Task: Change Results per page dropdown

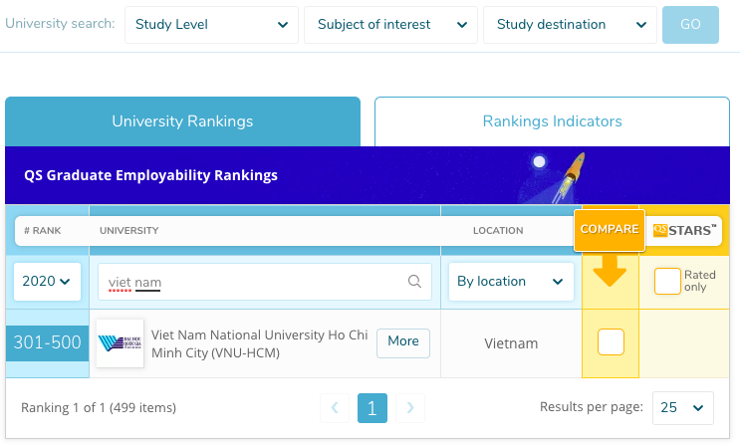Action: tap(683, 408)
